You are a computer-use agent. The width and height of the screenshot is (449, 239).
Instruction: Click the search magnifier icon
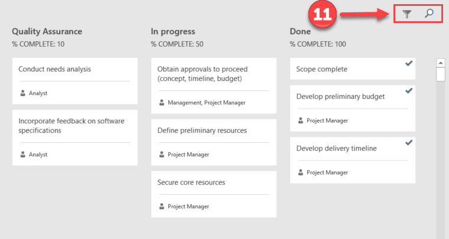pos(429,13)
